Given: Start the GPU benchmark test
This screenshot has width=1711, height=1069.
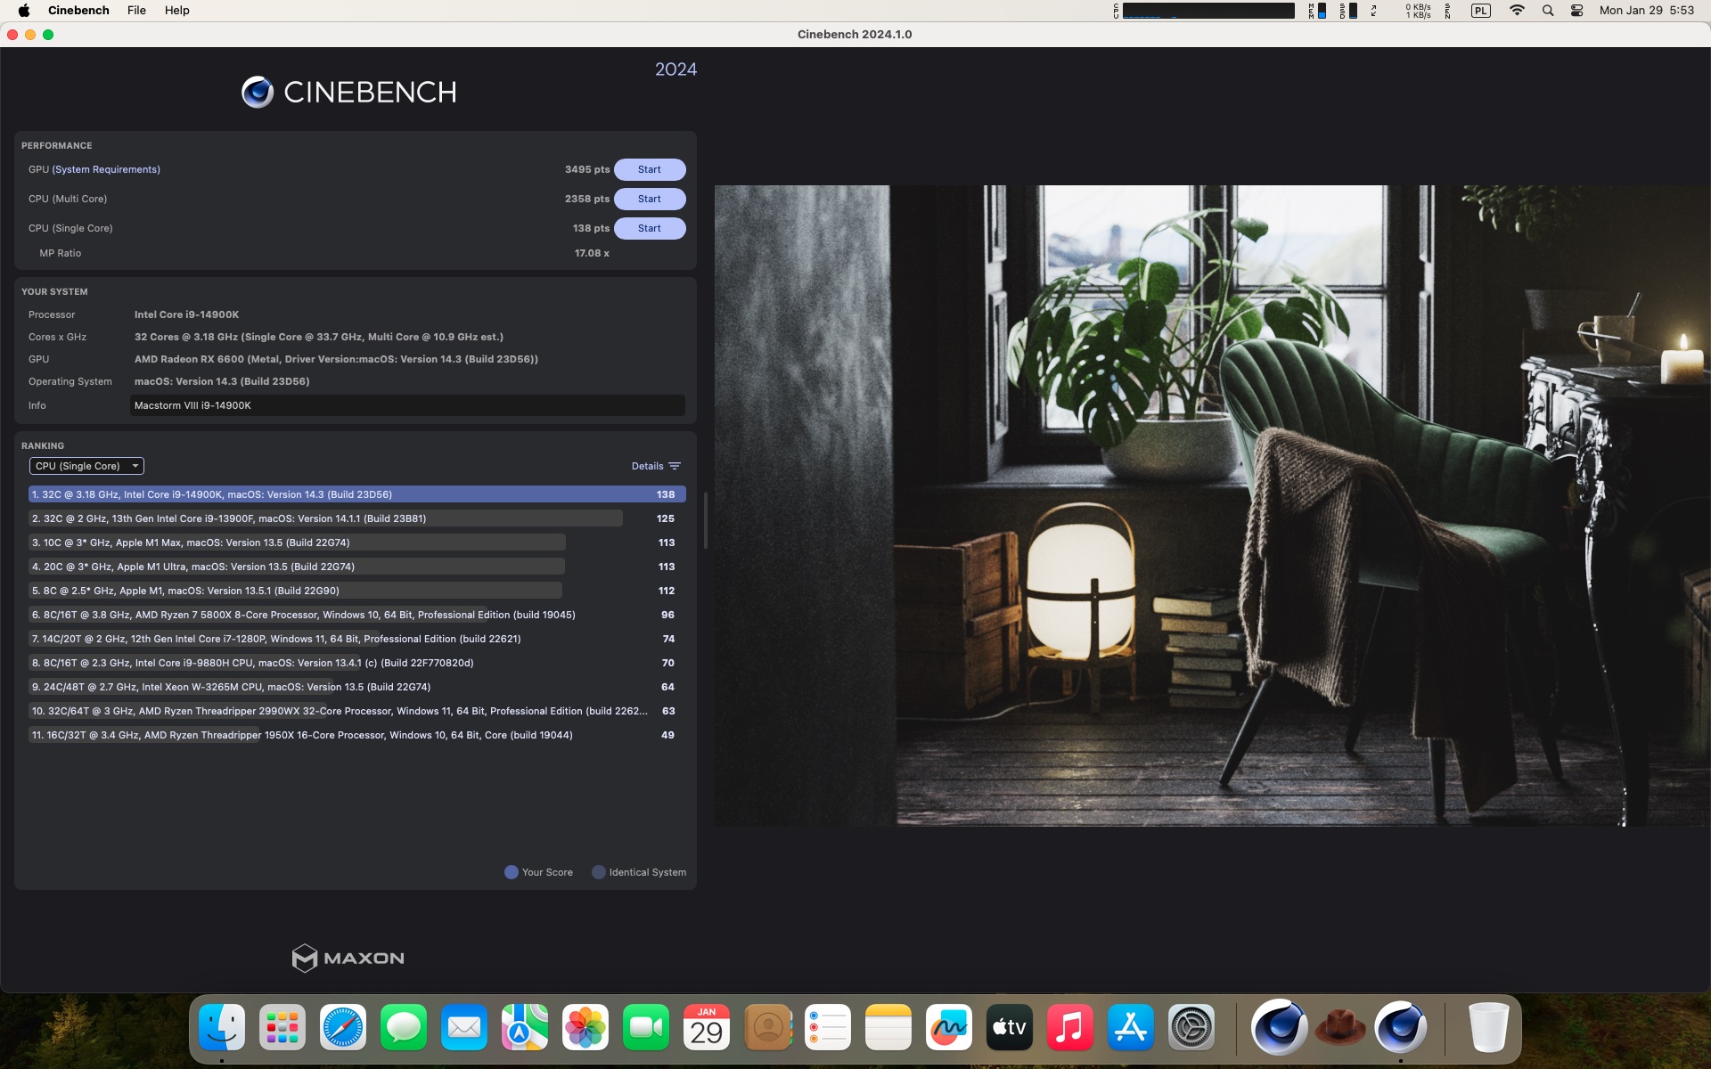Looking at the screenshot, I should (649, 169).
